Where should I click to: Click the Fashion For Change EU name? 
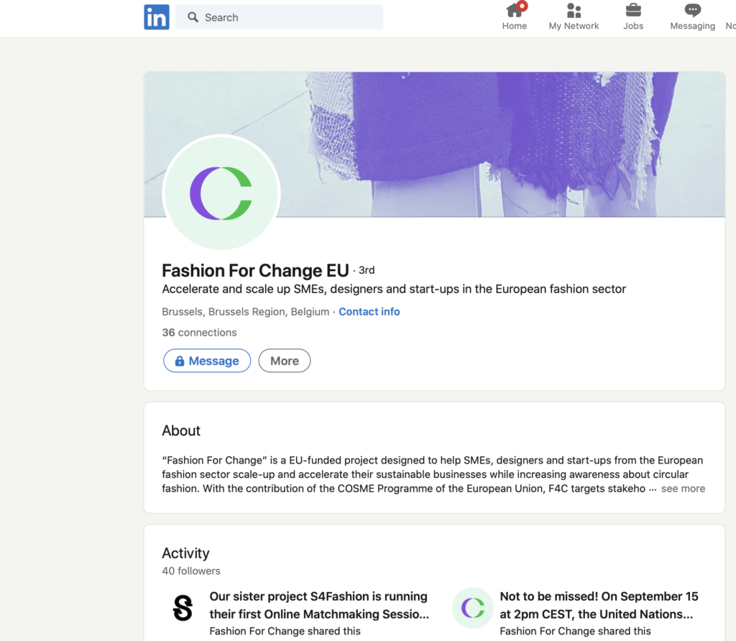[x=255, y=271]
